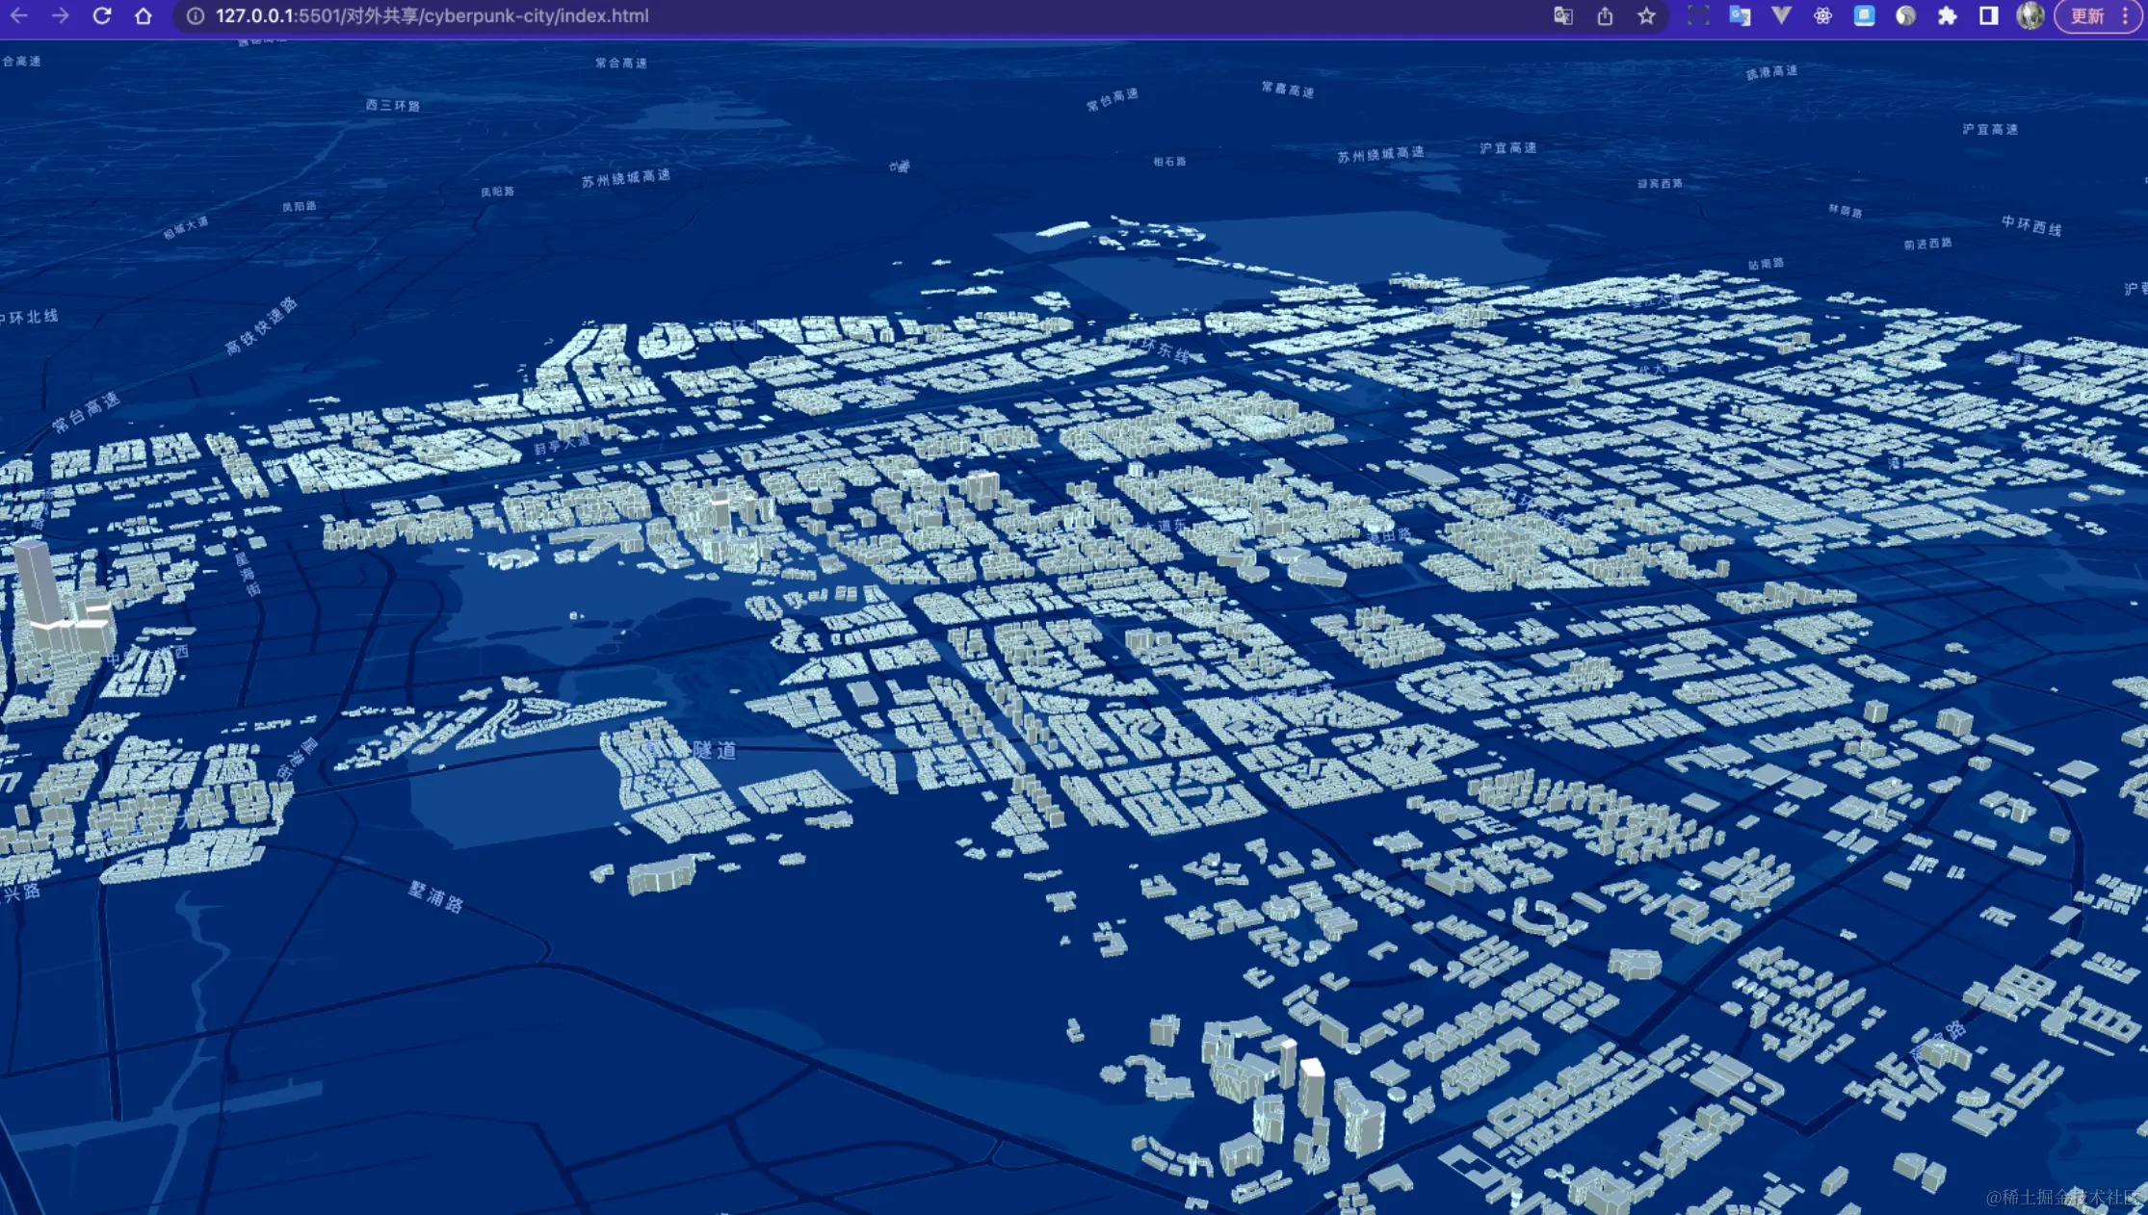Open the React devtools extension
This screenshot has width=2148, height=1215.
click(1822, 15)
